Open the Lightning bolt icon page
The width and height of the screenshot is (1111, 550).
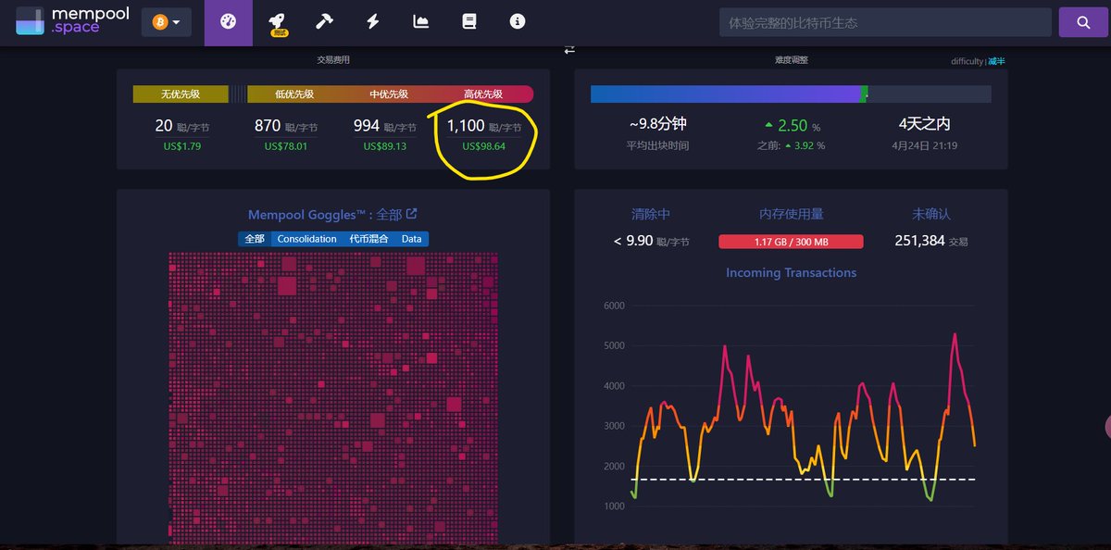click(x=373, y=22)
